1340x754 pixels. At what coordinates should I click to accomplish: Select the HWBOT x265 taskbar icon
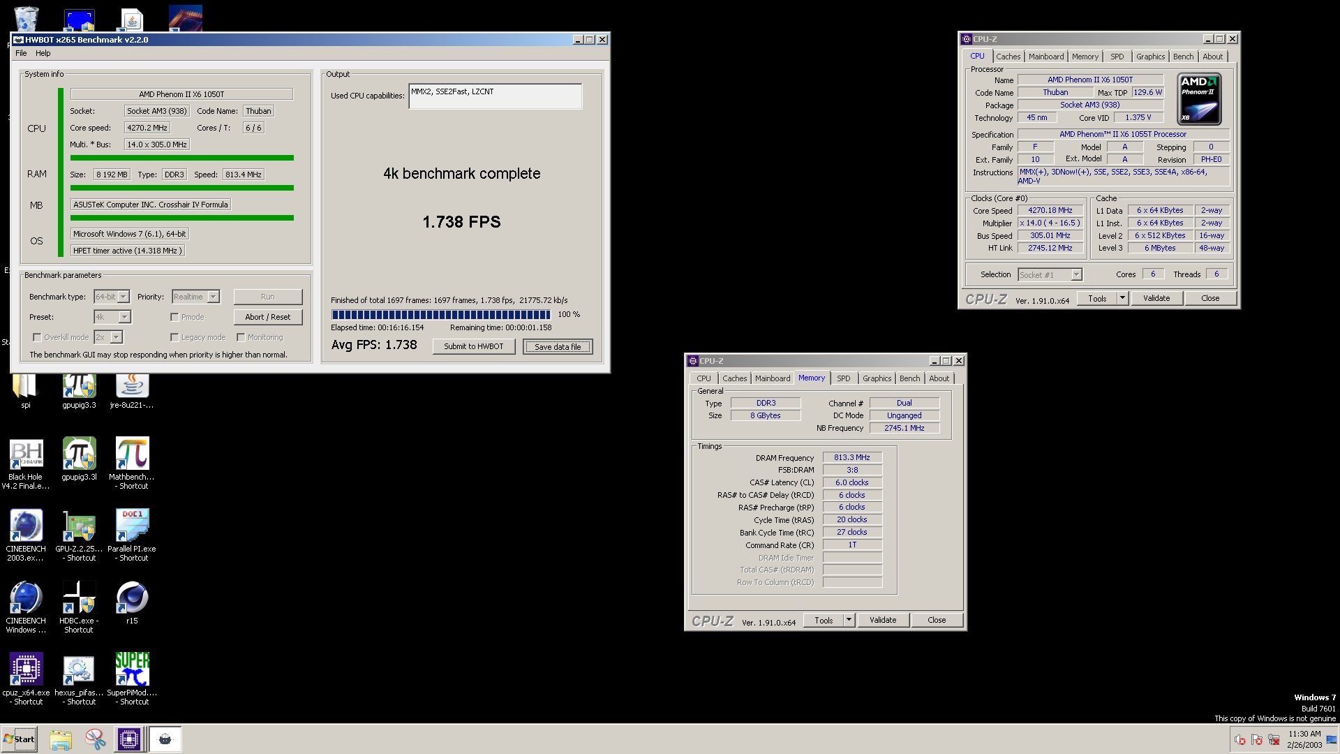tap(165, 739)
